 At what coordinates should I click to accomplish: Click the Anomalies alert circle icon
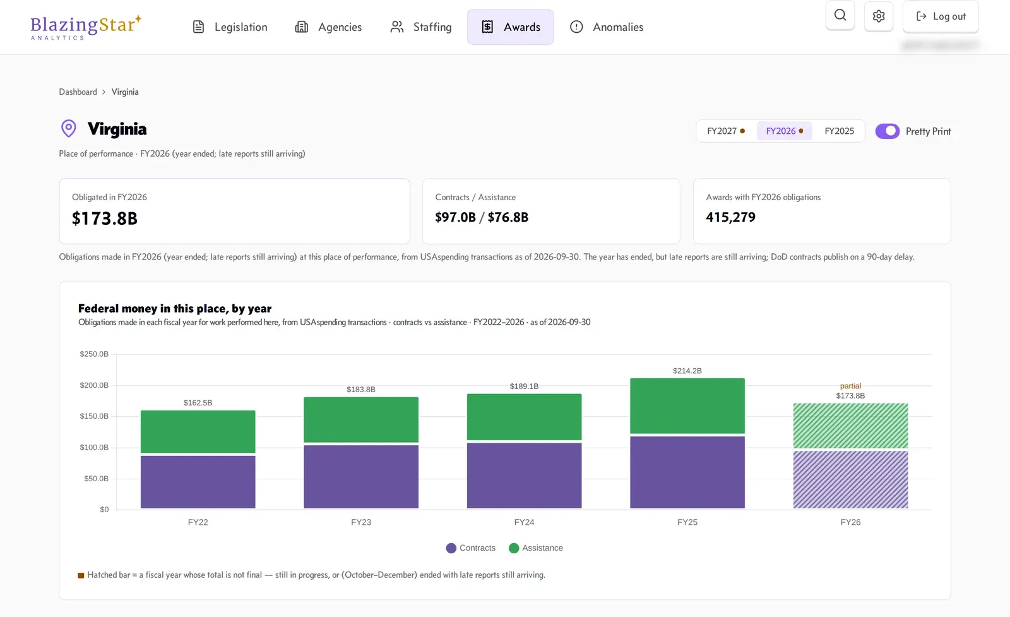pos(576,27)
